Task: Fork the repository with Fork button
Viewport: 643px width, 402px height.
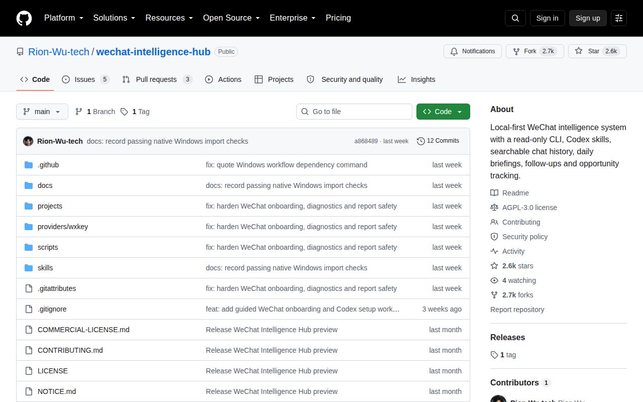Action: tap(535, 51)
